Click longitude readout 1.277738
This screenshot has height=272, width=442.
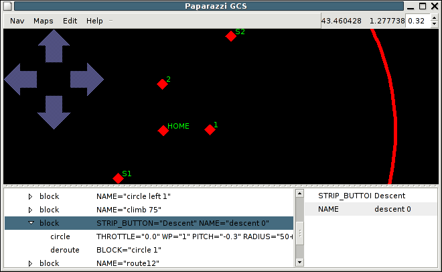click(387, 21)
